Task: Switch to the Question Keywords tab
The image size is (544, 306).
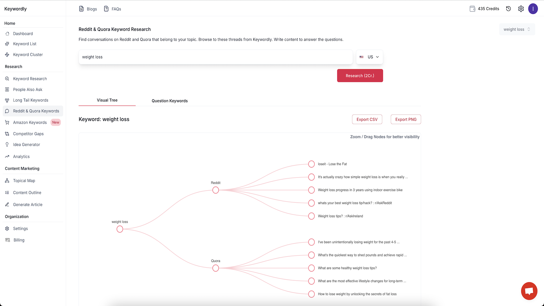Action: pos(170,101)
